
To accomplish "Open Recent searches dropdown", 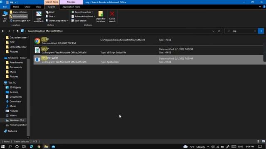I will [82, 12].
